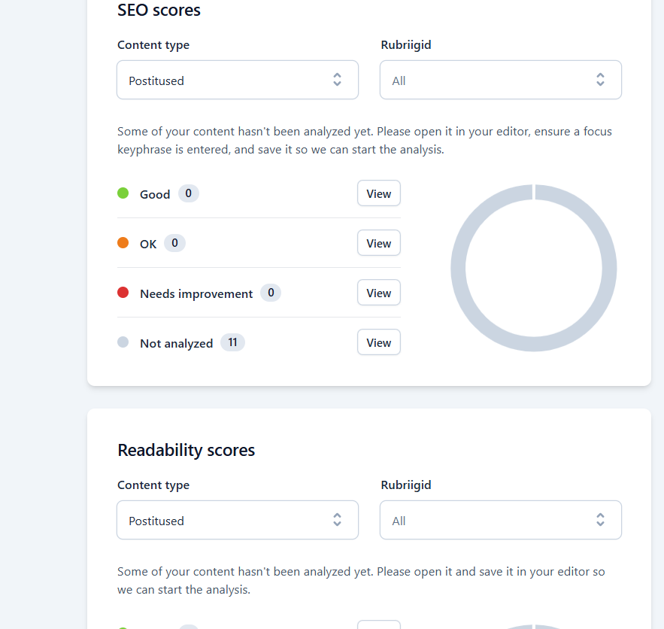Select the red Needs improvement dot
The image size is (664, 629).
123,293
